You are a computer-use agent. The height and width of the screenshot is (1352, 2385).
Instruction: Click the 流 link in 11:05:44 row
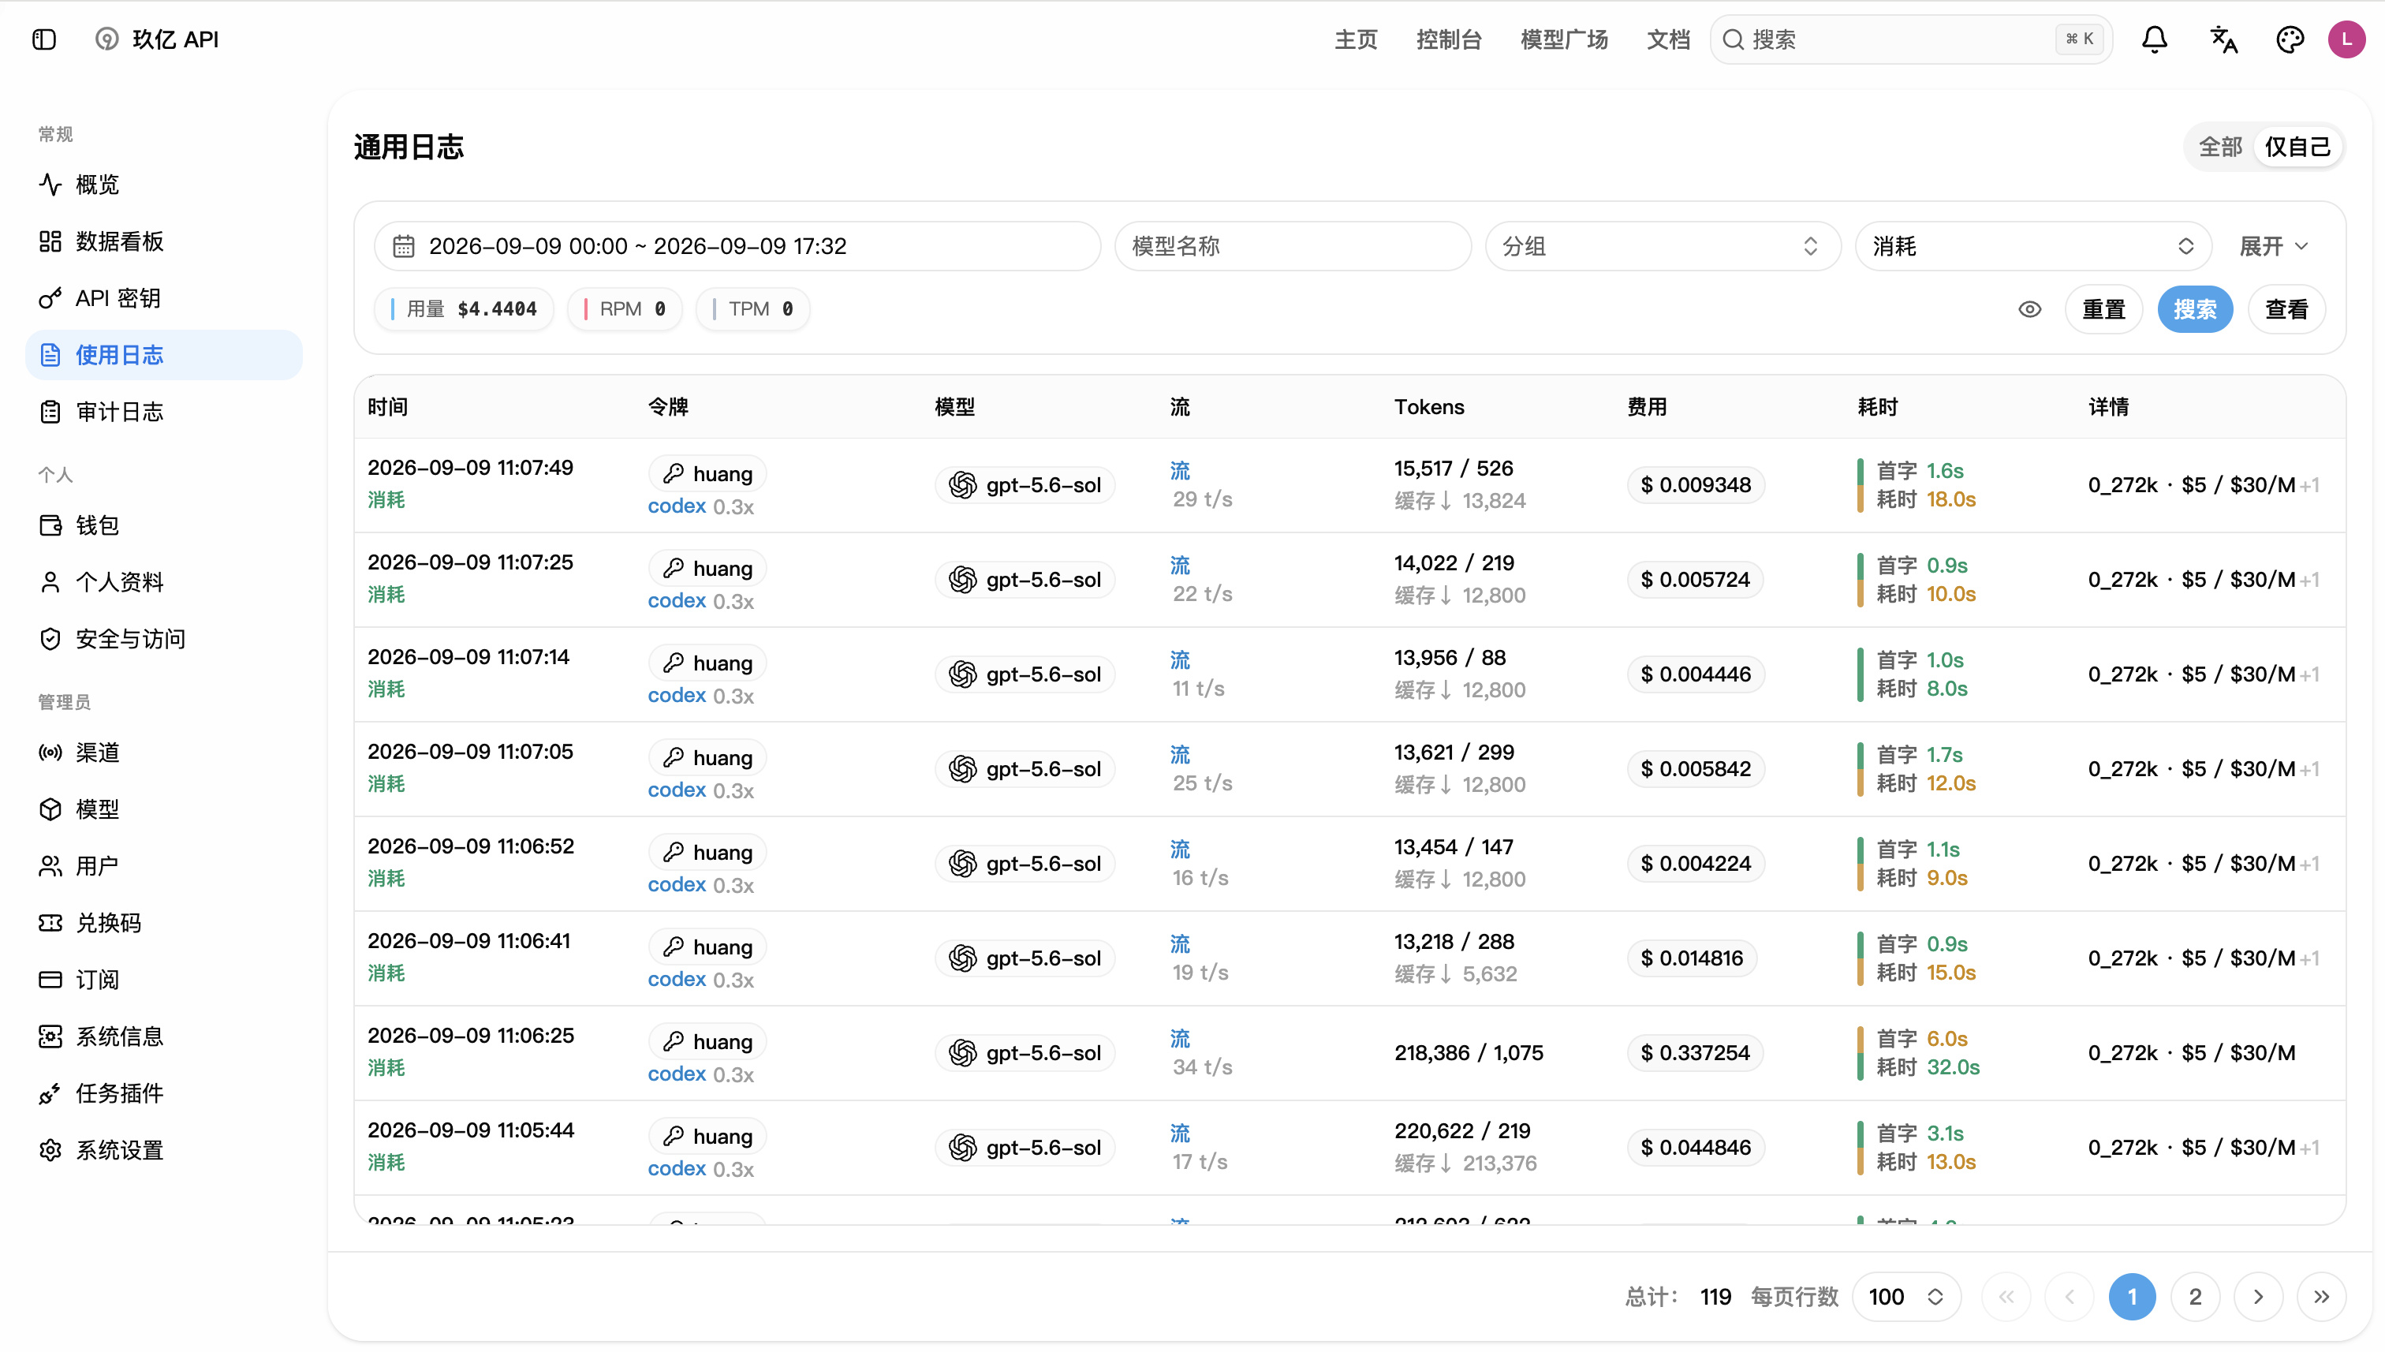pyautogui.click(x=1179, y=1133)
